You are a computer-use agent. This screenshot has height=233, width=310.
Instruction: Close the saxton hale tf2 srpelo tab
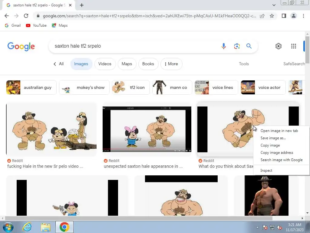click(x=70, y=5)
